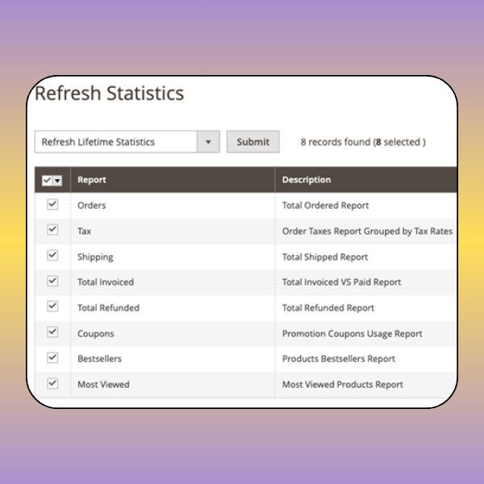The width and height of the screenshot is (484, 484).
Task: Open the Refresh Lifetime Statistics dropdown
Action: (117, 142)
